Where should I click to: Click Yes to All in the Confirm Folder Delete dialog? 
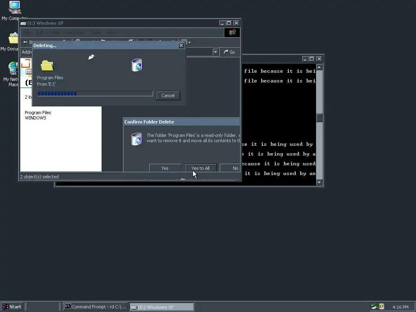[201, 168]
